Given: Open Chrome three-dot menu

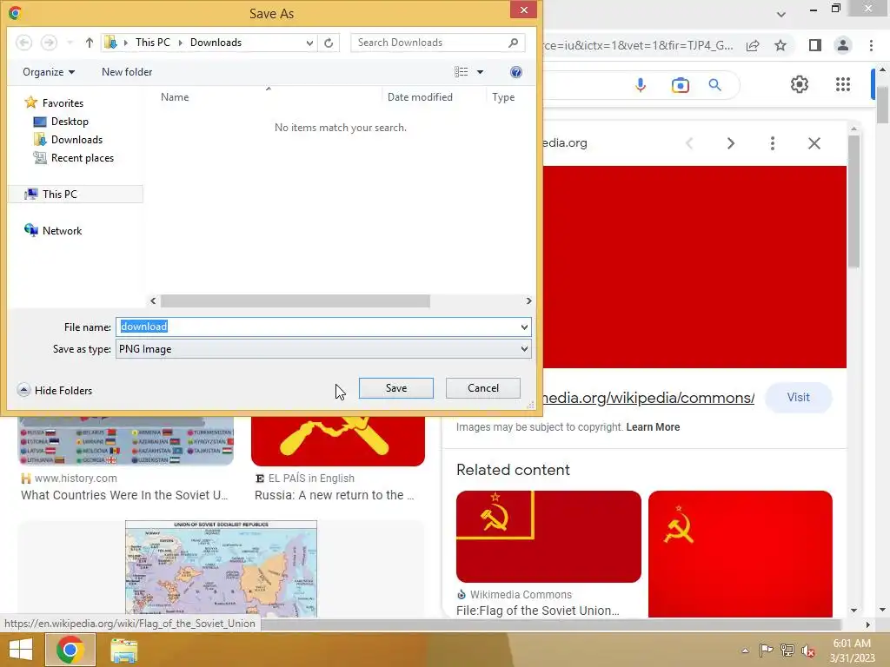Looking at the screenshot, I should tap(871, 45).
